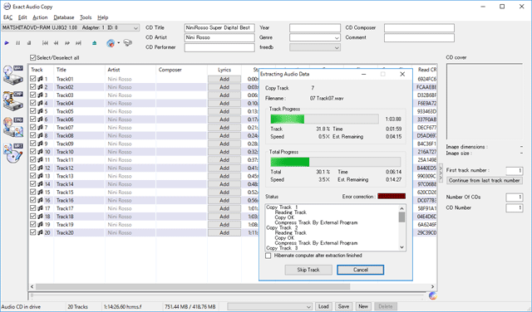The height and width of the screenshot is (312, 532).
Task: Click colorful disc icon at bottom right of list
Action: (432, 295)
